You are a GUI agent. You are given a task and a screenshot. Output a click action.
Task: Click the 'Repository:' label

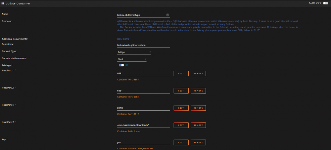(8, 44)
